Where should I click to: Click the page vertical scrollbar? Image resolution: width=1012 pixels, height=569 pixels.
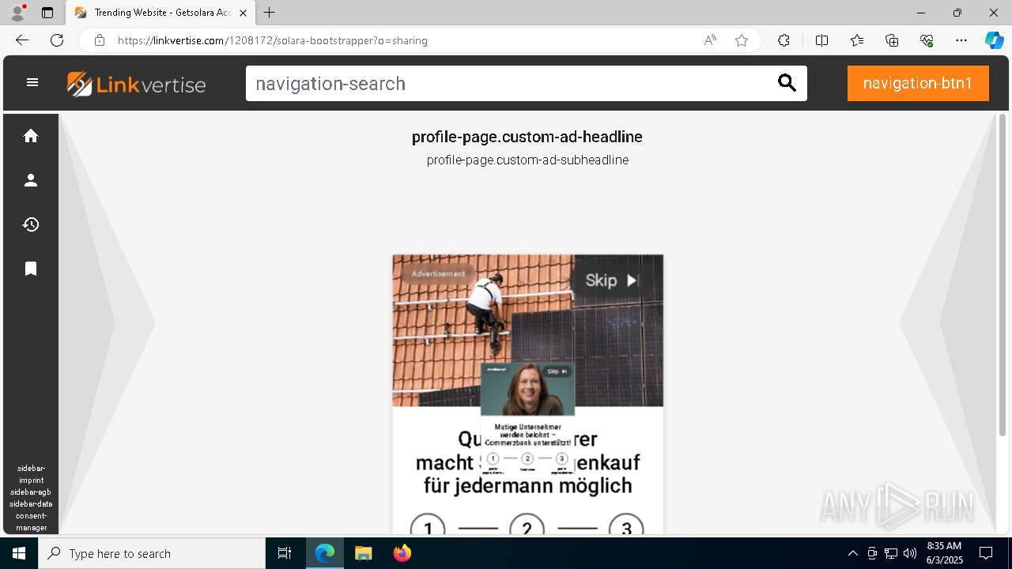coord(1003,277)
